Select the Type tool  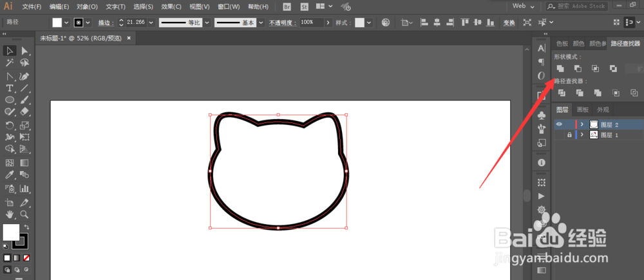[x=10, y=88]
